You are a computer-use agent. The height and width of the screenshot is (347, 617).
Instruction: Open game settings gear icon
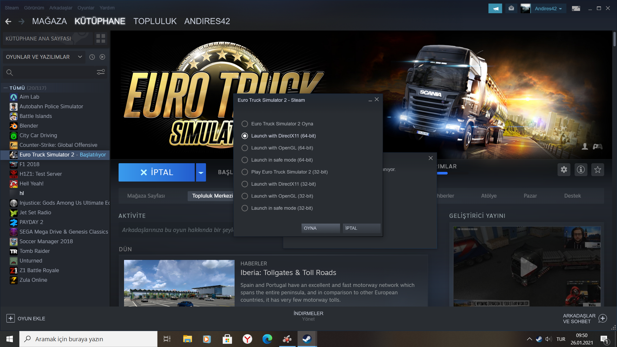pyautogui.click(x=564, y=170)
